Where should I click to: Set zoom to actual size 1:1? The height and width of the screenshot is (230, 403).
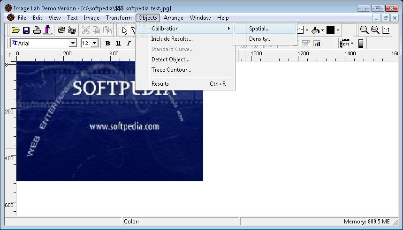[x=386, y=30]
